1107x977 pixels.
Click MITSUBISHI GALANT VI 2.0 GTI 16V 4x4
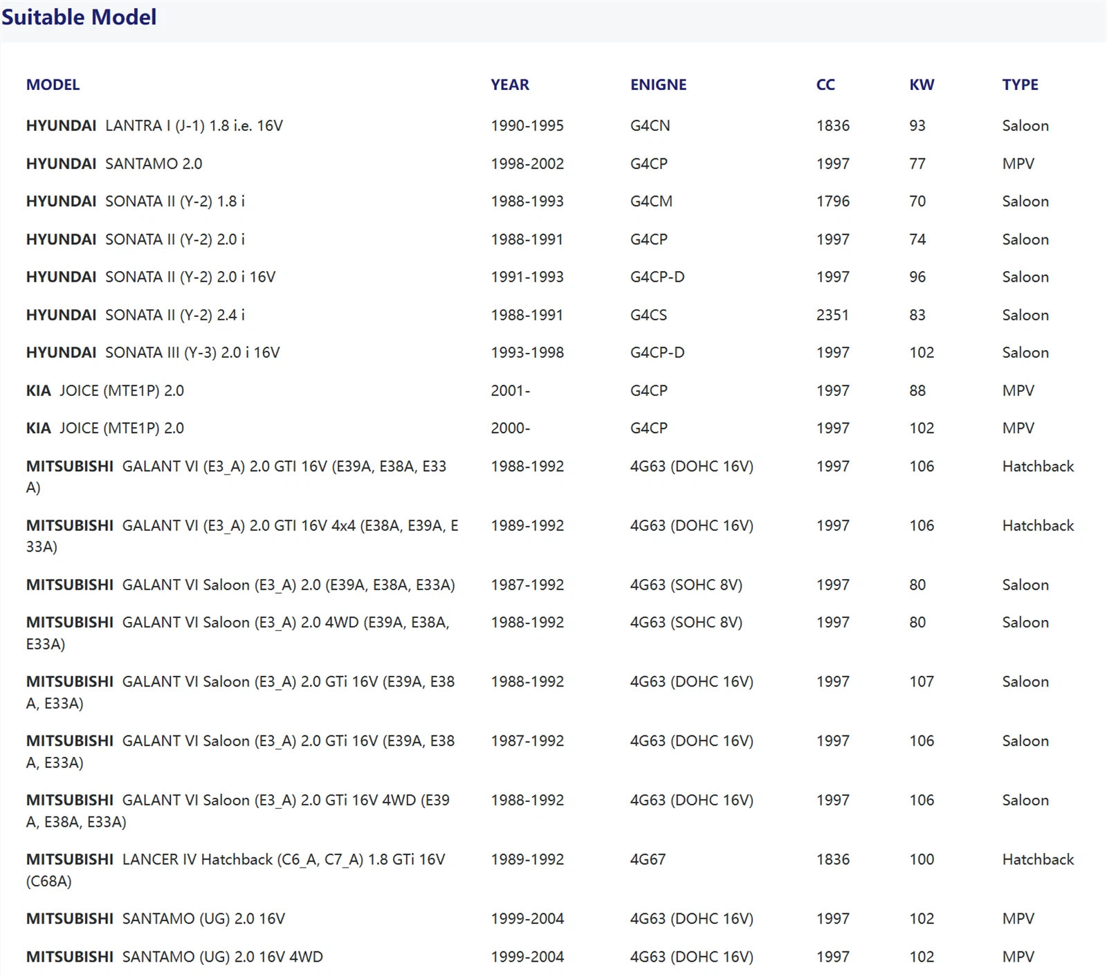(242, 536)
